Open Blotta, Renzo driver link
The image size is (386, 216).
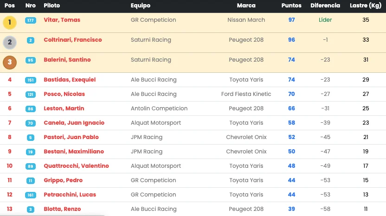pyautogui.click(x=61, y=210)
